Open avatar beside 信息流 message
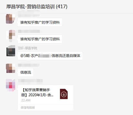Screen dimensions: 133x115 (x=11, y=68)
